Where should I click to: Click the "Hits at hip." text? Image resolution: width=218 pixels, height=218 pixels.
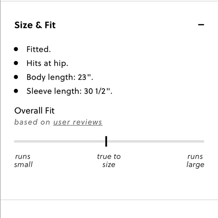pyautogui.click(x=47, y=64)
